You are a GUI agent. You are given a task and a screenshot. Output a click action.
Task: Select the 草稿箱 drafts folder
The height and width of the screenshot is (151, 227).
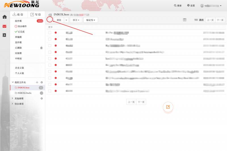coord(18,37)
